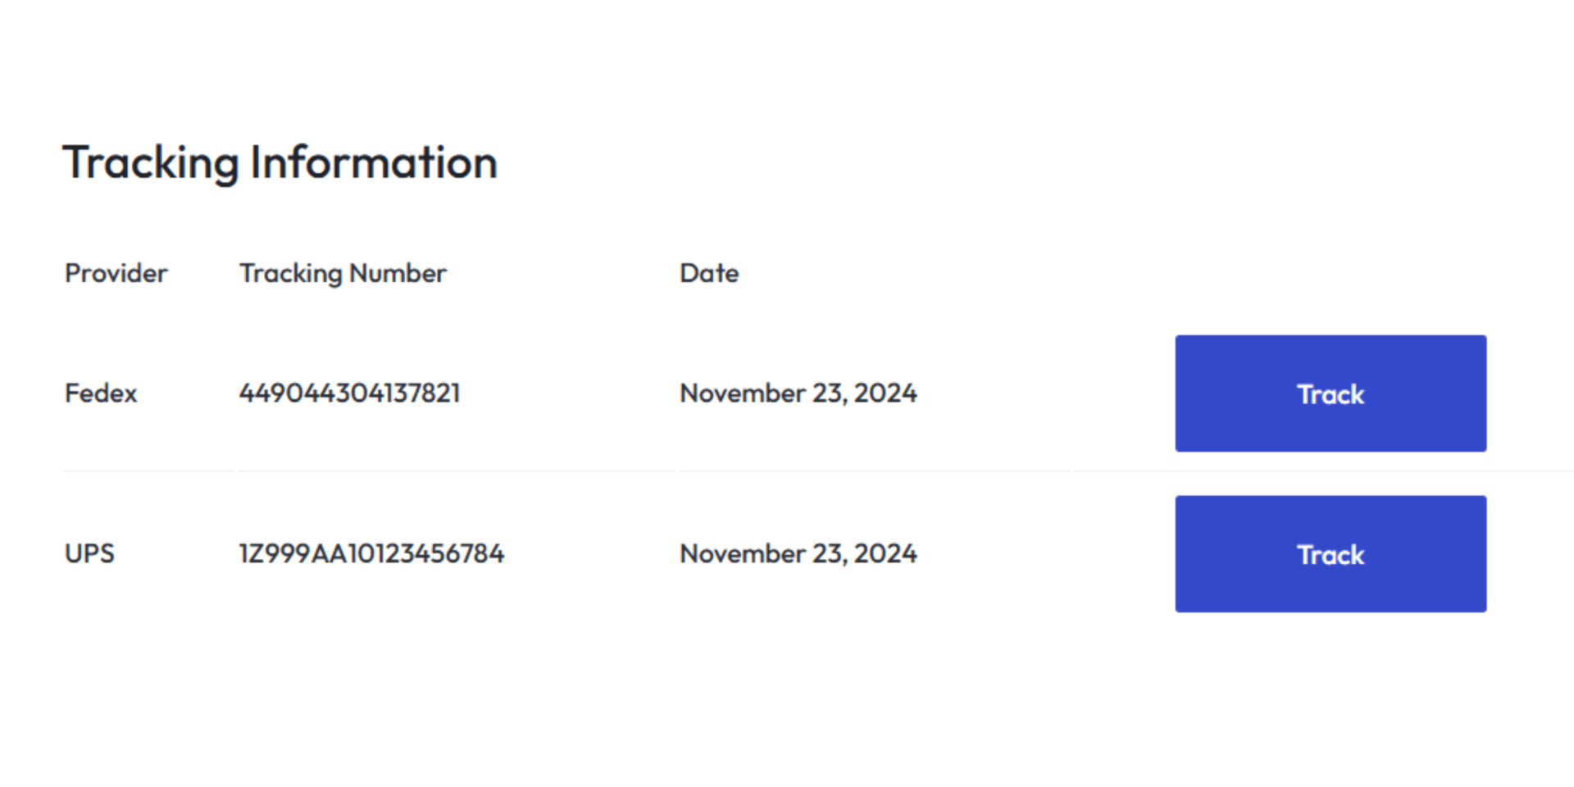
Task: Click the Date column header
Action: click(x=709, y=273)
